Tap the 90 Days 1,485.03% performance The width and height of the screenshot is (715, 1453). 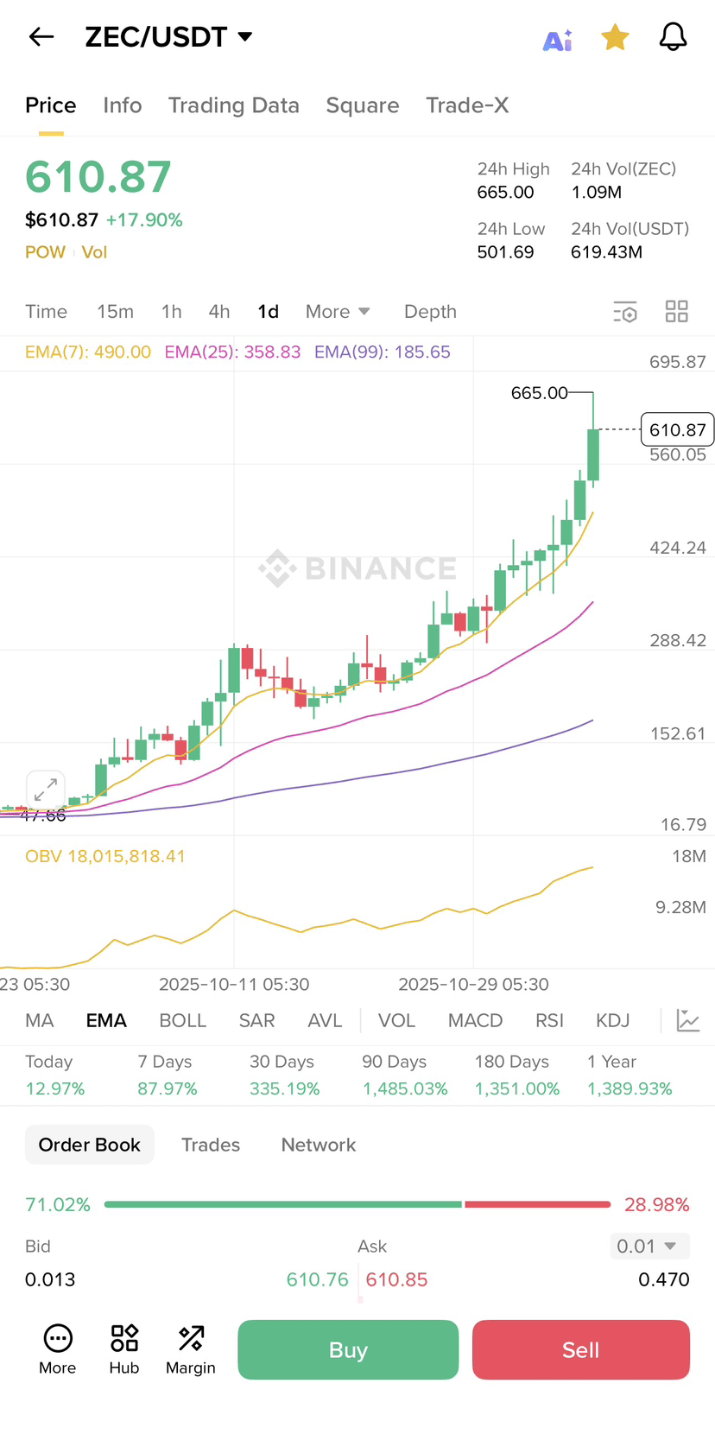click(x=405, y=1075)
